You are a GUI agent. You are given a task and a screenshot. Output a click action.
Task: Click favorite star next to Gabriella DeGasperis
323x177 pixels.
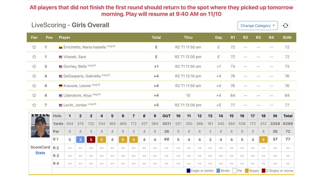[x=34, y=76]
